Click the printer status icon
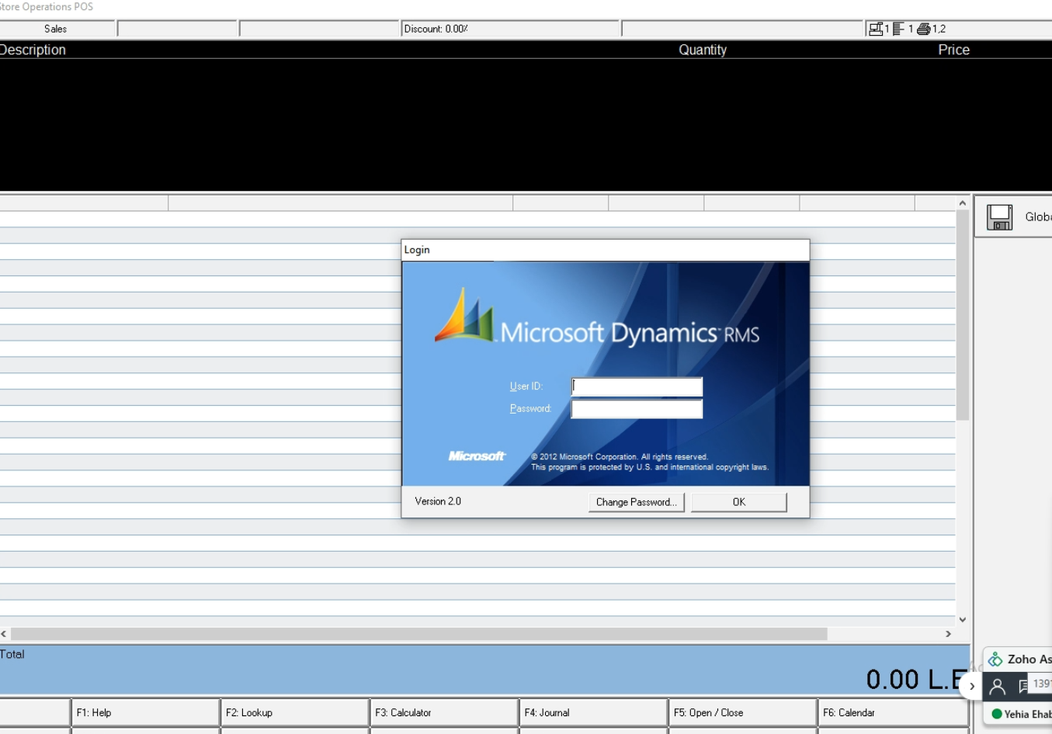Viewport: 1052px width, 734px height. pyautogui.click(x=923, y=29)
